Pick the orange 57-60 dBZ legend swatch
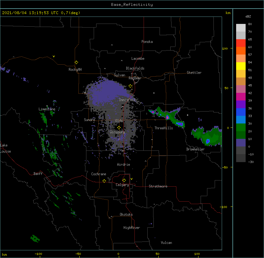This screenshot has width=264, height=258. tap(241, 51)
